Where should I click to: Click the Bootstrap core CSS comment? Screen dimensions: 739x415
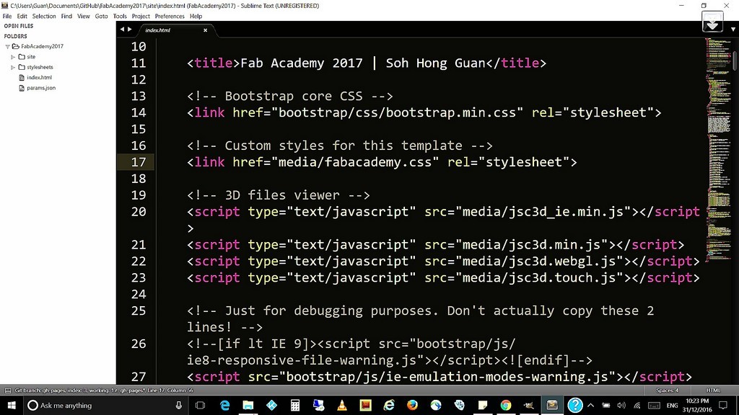coord(290,96)
